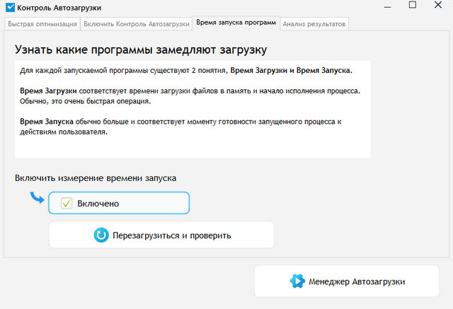Maximize the application window
This screenshot has width=453, height=309.
[x=411, y=7]
